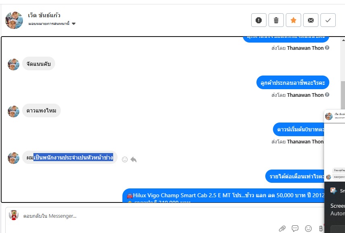Reply to the highlighted message with arrow icon

(134, 159)
